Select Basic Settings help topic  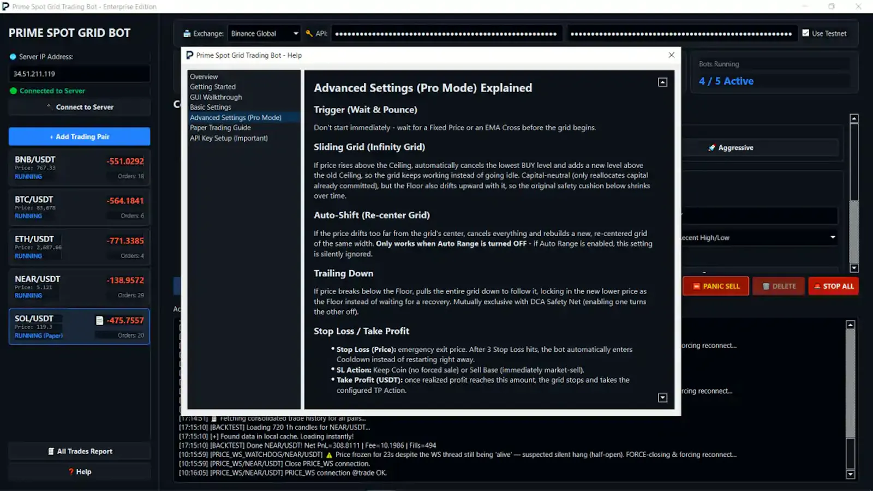211,107
